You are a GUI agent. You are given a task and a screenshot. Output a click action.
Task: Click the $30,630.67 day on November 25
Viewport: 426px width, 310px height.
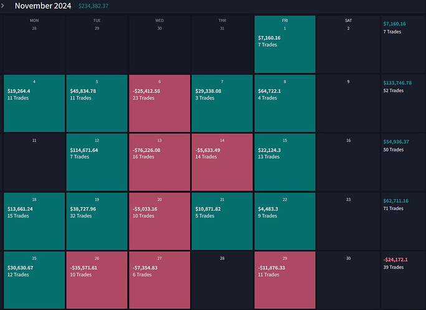click(x=34, y=280)
